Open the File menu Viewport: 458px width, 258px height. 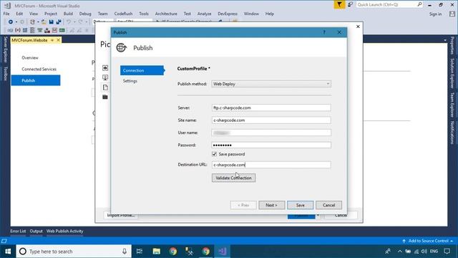point(6,14)
